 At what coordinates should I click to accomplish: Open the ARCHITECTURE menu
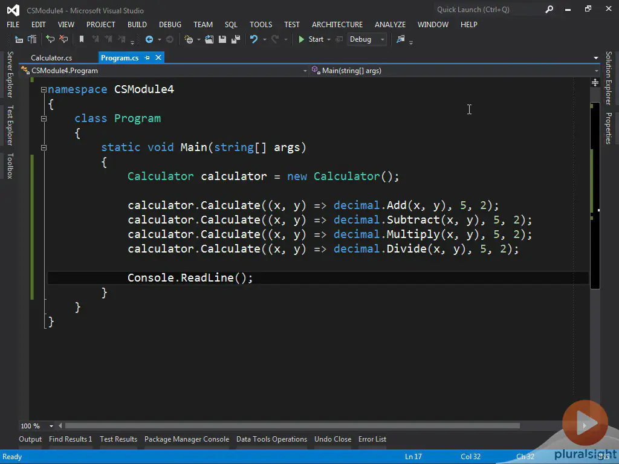(x=337, y=24)
